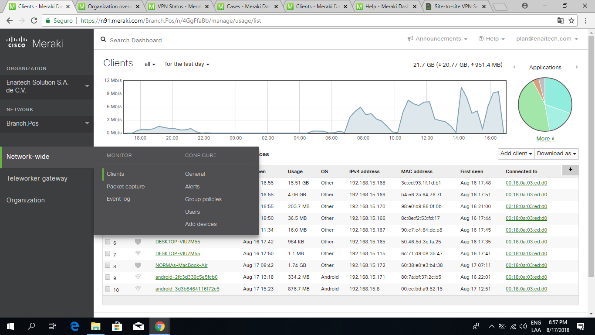Launch Microsoft Edge from the taskbar
This screenshot has height=335, width=595.
click(74, 326)
